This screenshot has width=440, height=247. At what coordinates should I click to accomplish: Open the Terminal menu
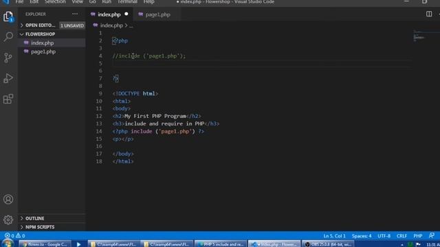(x=127, y=2)
